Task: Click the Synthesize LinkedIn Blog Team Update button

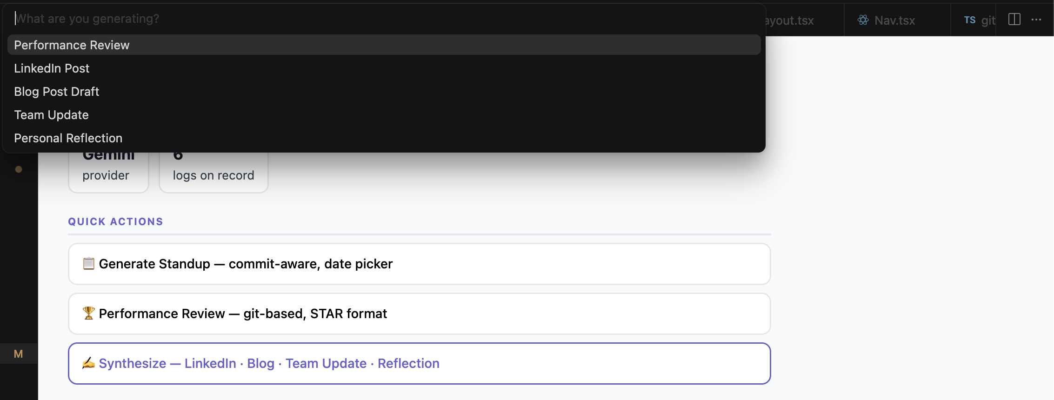Action: [419, 363]
